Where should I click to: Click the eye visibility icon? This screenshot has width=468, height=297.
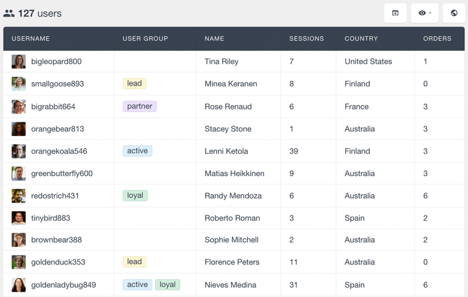point(421,13)
